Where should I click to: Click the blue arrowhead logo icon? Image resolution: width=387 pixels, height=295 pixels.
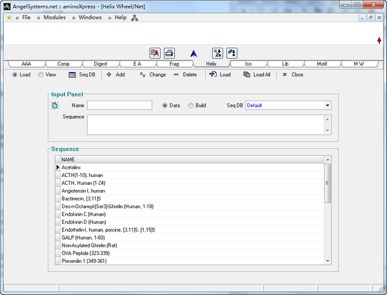pos(193,53)
